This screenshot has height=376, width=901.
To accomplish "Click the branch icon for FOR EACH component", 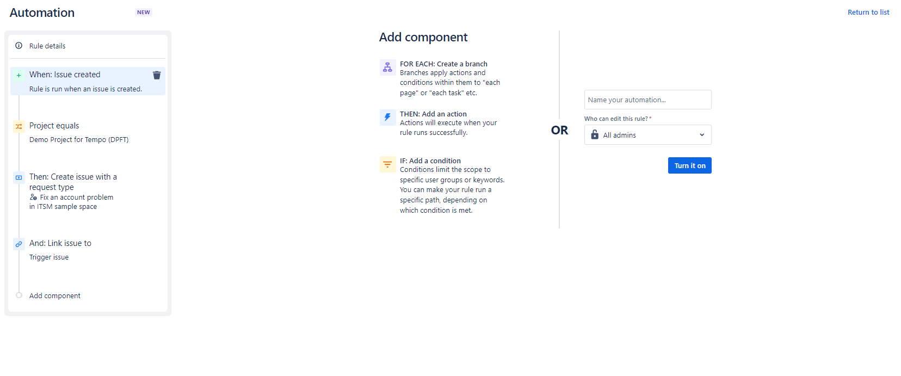I will pyautogui.click(x=387, y=67).
